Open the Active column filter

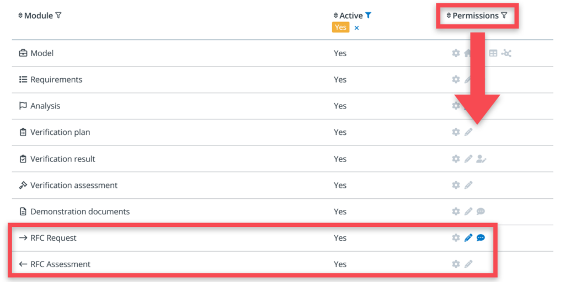369,15
